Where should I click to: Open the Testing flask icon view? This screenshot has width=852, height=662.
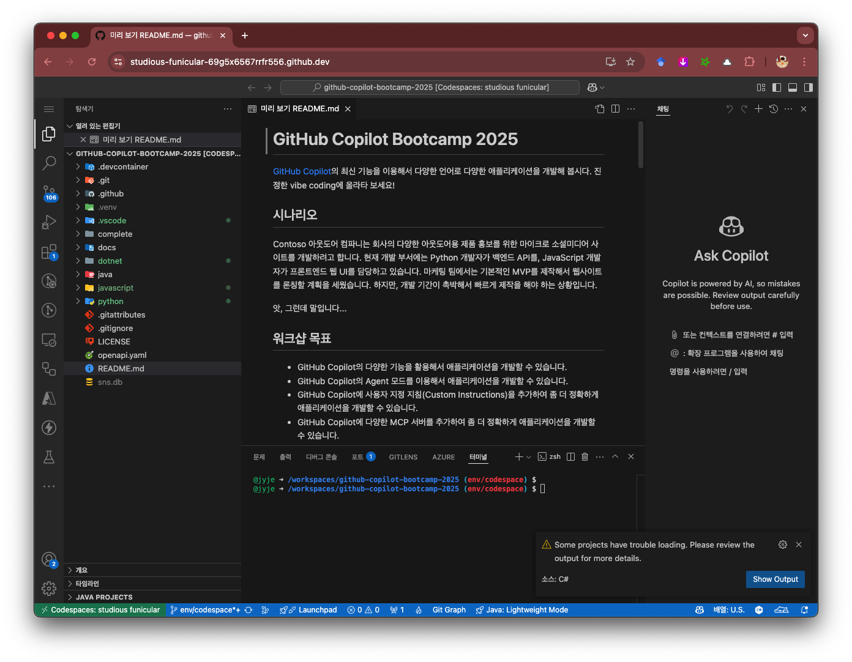pyautogui.click(x=49, y=457)
